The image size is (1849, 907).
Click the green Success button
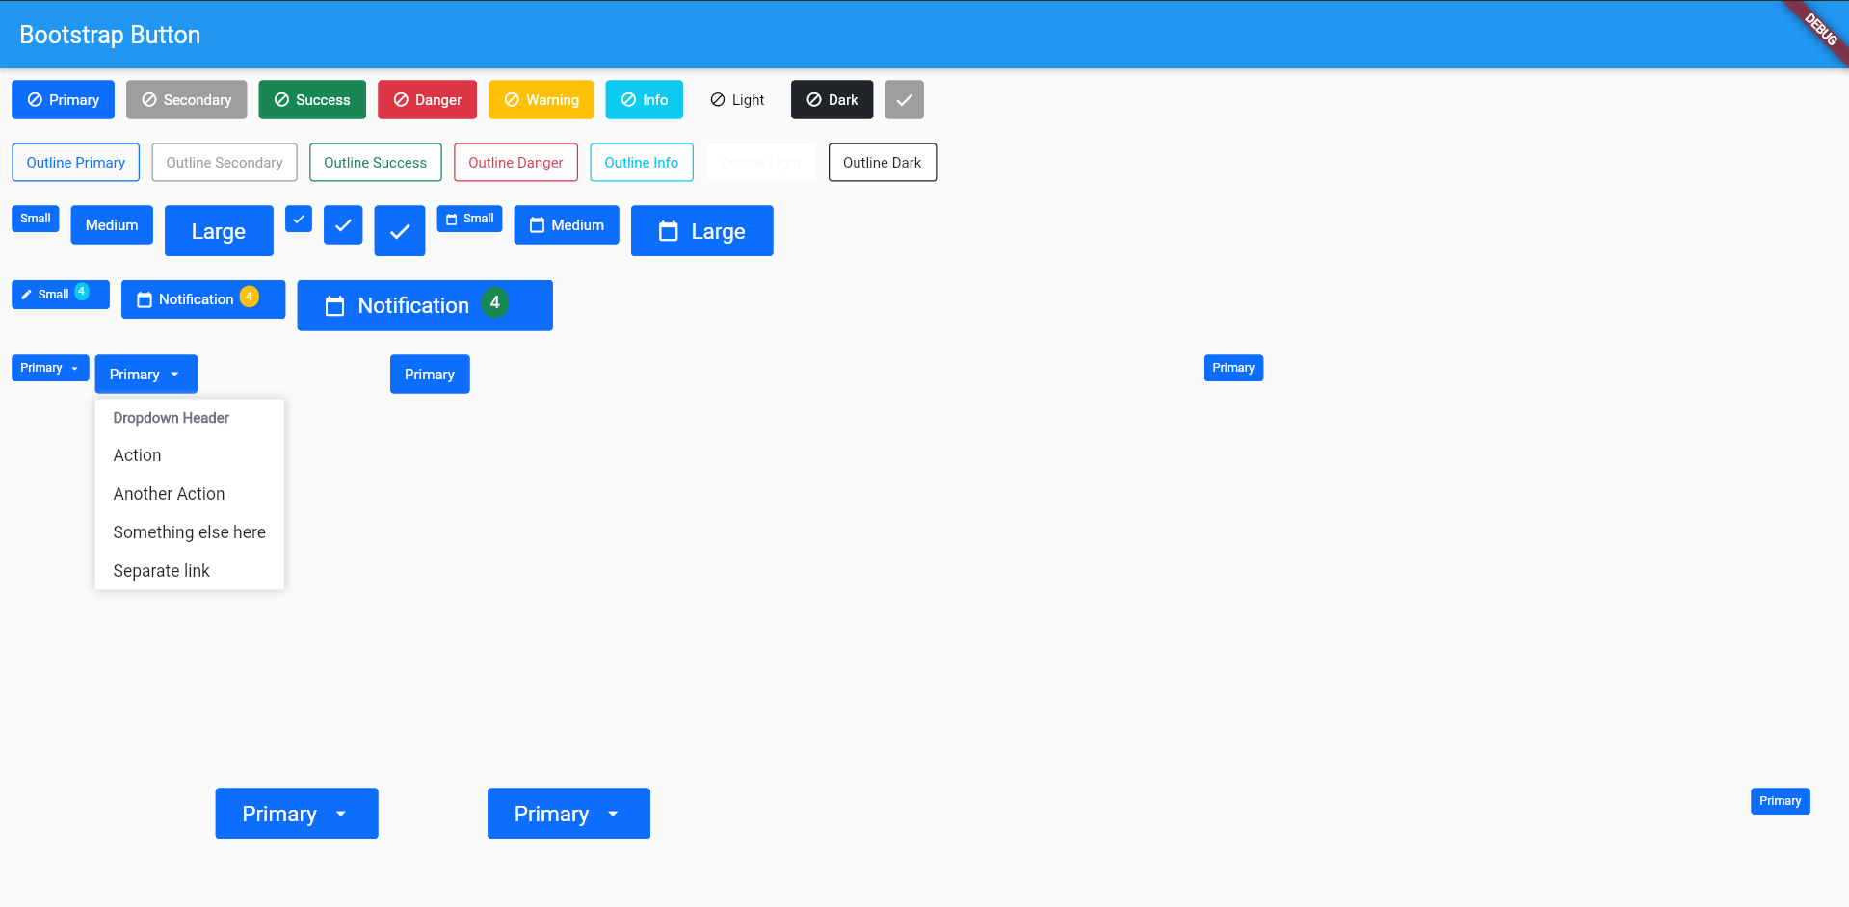point(312,100)
